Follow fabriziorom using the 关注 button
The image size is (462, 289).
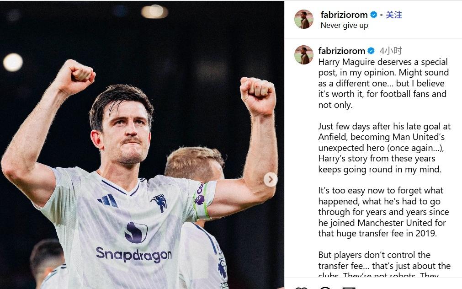(394, 15)
